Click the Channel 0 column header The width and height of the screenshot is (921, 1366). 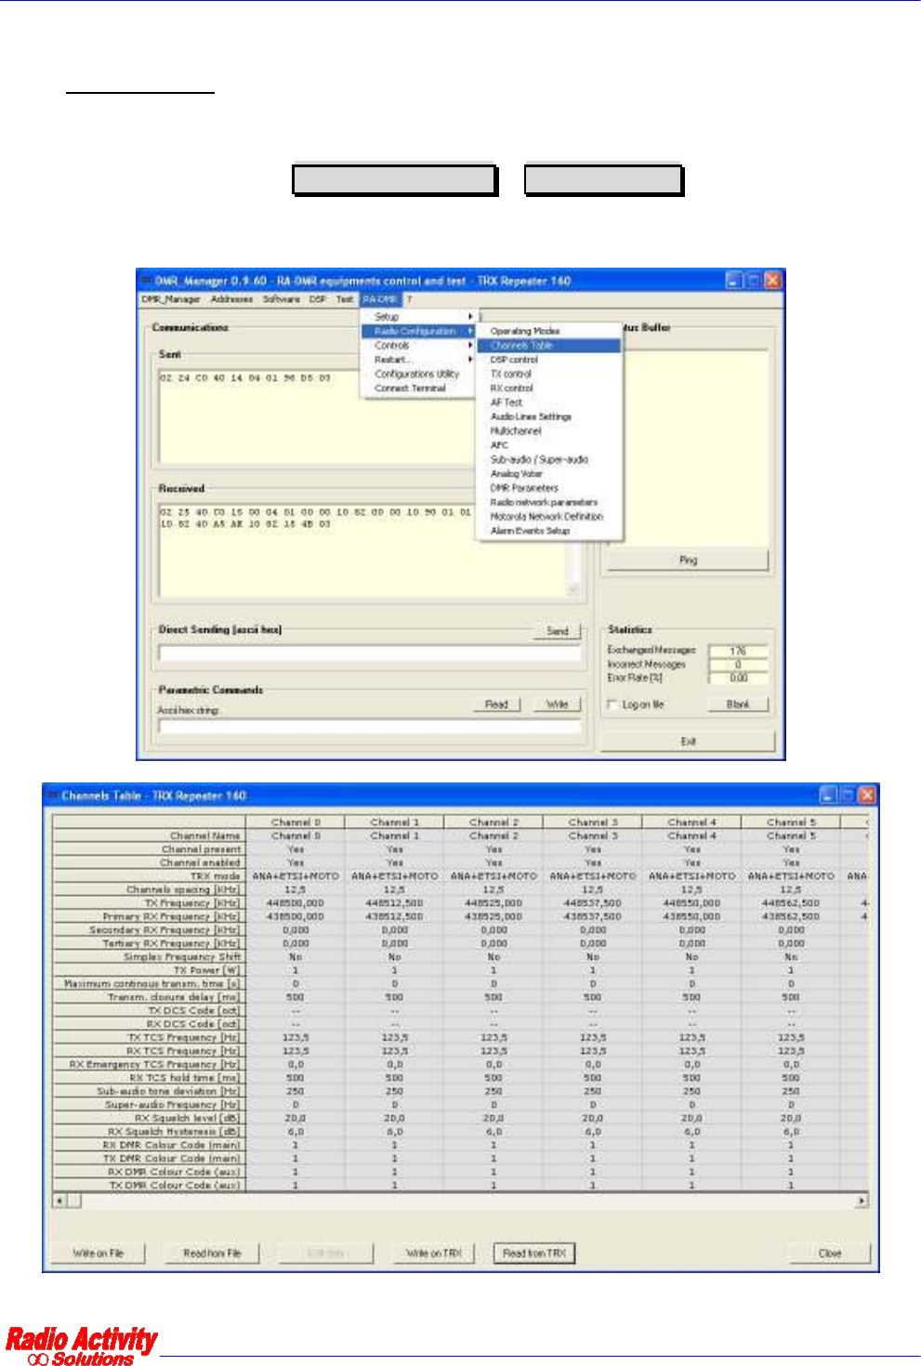pos(296,822)
